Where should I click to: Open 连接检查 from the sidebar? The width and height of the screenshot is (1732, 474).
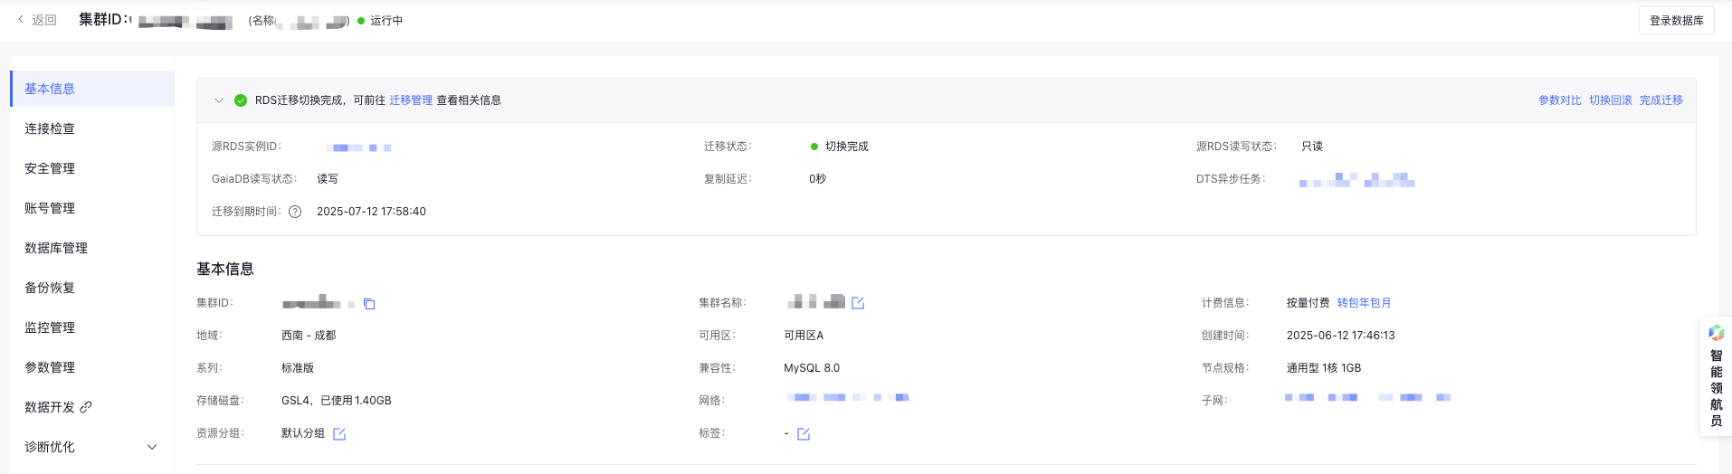click(92, 128)
